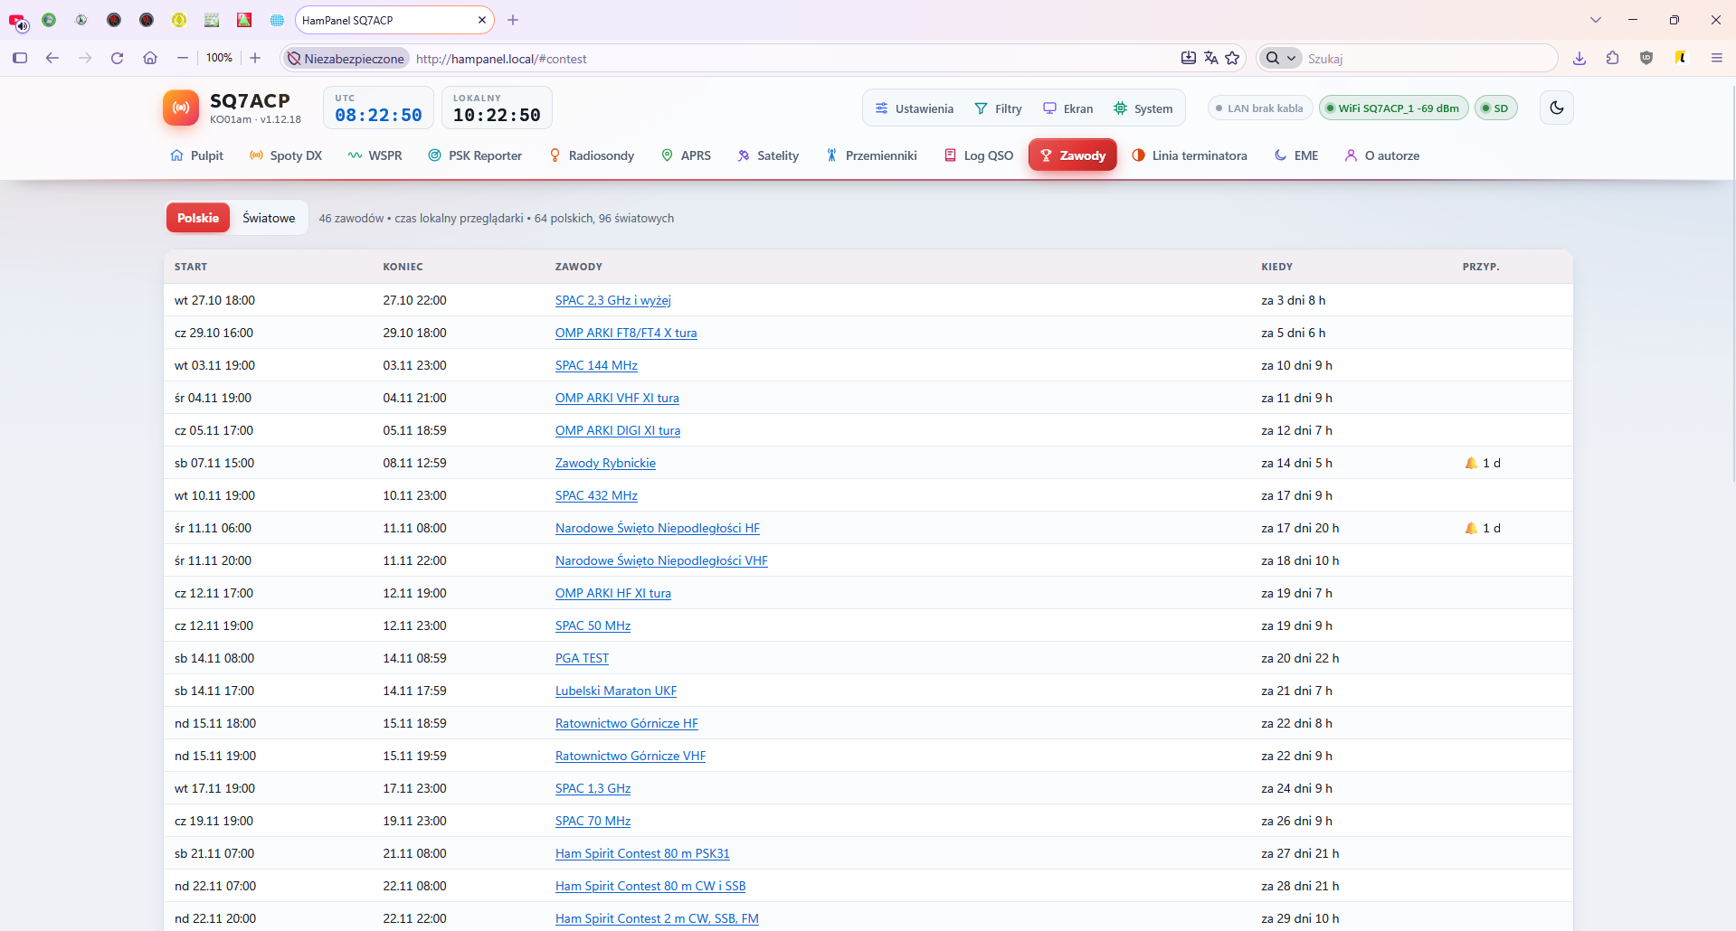Open the SPAC 2,3 GHz i wyżej link
This screenshot has height=931, width=1736.
[613, 300]
